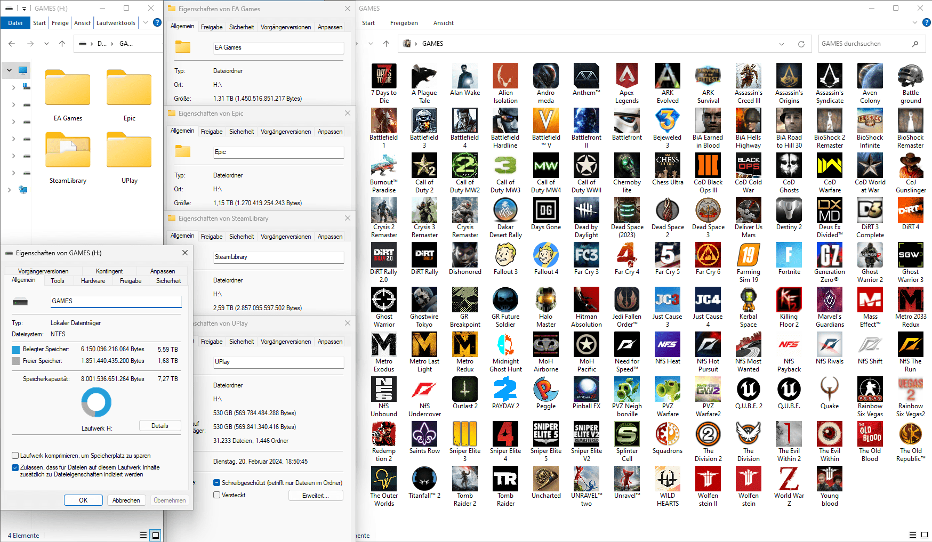Image resolution: width=932 pixels, height=542 pixels.
Task: Open the World War Z icon
Action: [789, 487]
